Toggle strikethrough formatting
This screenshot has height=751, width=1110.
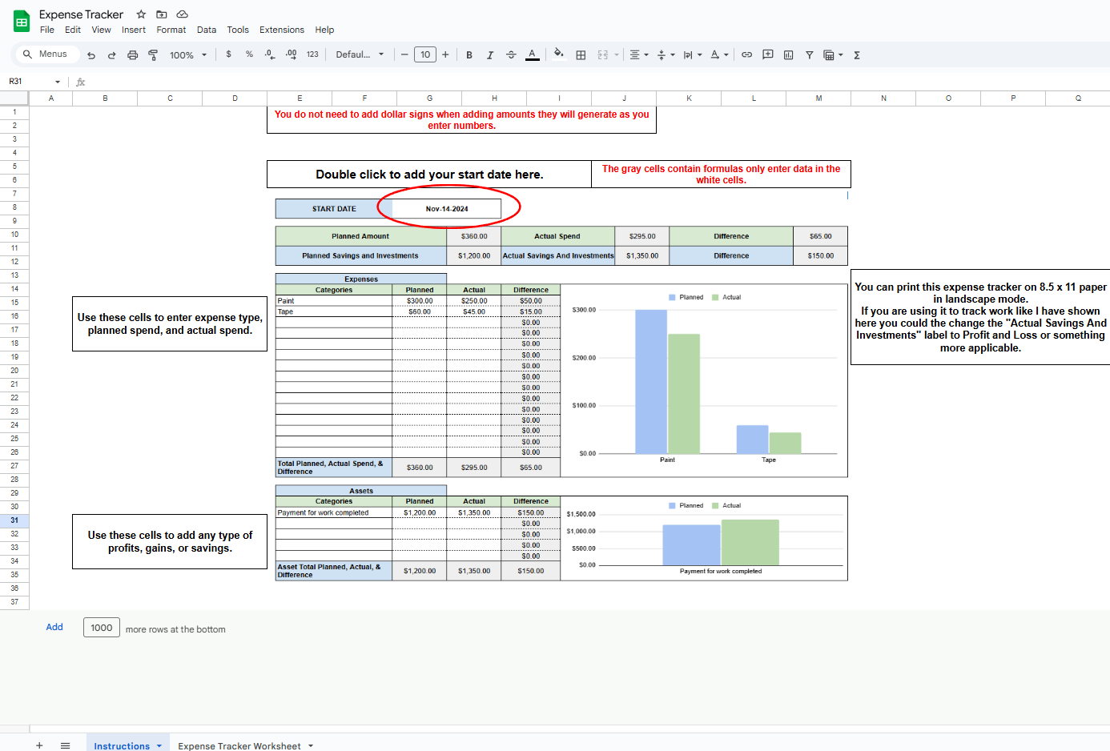click(x=510, y=54)
